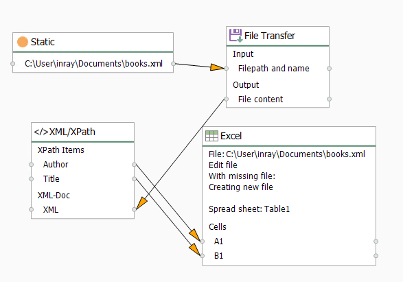Click the right connector port of Author
The image size is (403, 282).
click(134, 165)
